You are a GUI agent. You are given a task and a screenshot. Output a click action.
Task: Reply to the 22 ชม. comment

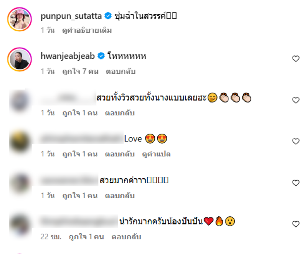point(126,237)
